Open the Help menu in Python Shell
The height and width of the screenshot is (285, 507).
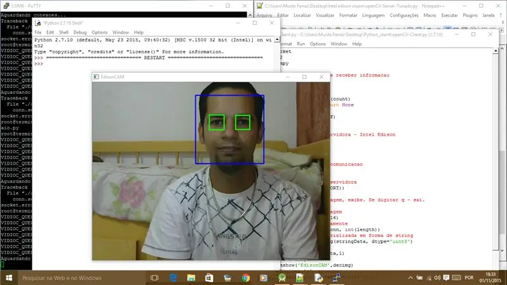pos(139,32)
